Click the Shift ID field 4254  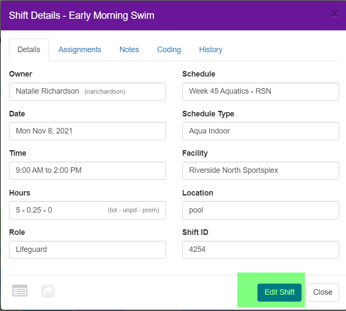point(260,250)
